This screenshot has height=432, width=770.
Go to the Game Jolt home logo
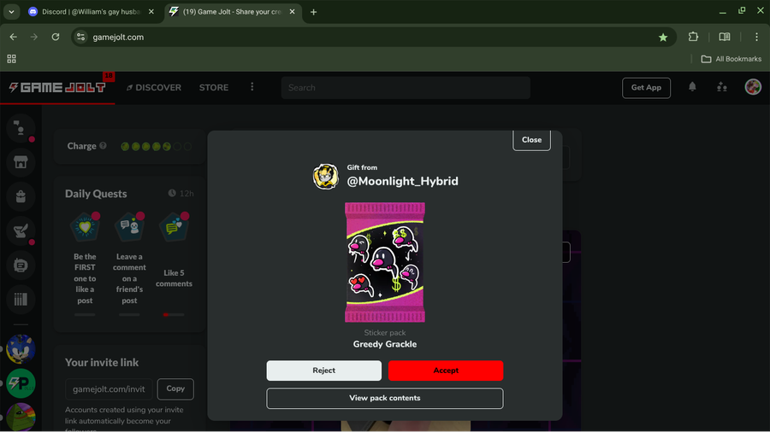pos(57,88)
